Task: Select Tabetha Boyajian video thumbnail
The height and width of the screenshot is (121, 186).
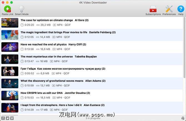Action: (10, 59)
